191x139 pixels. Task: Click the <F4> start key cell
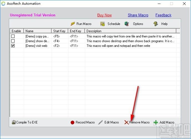[57, 41]
